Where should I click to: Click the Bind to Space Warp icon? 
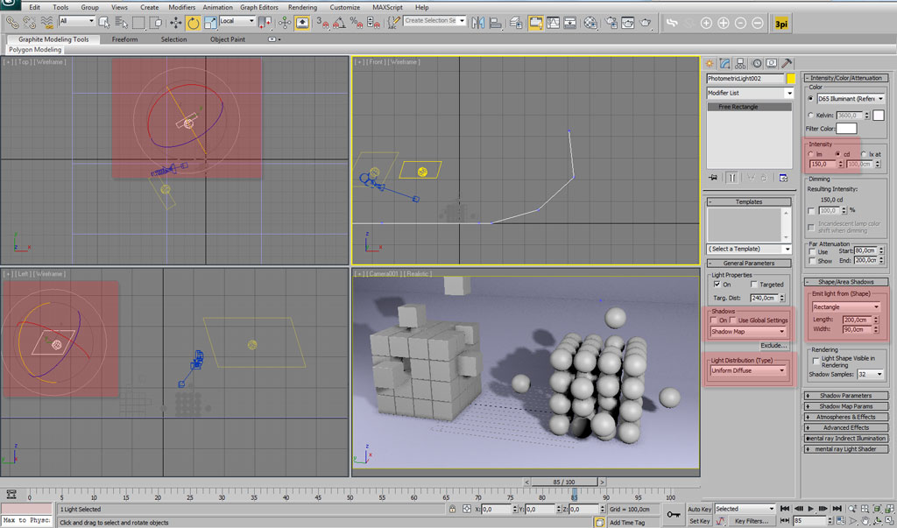point(47,23)
